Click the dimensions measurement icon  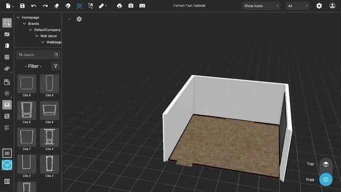(91, 6)
